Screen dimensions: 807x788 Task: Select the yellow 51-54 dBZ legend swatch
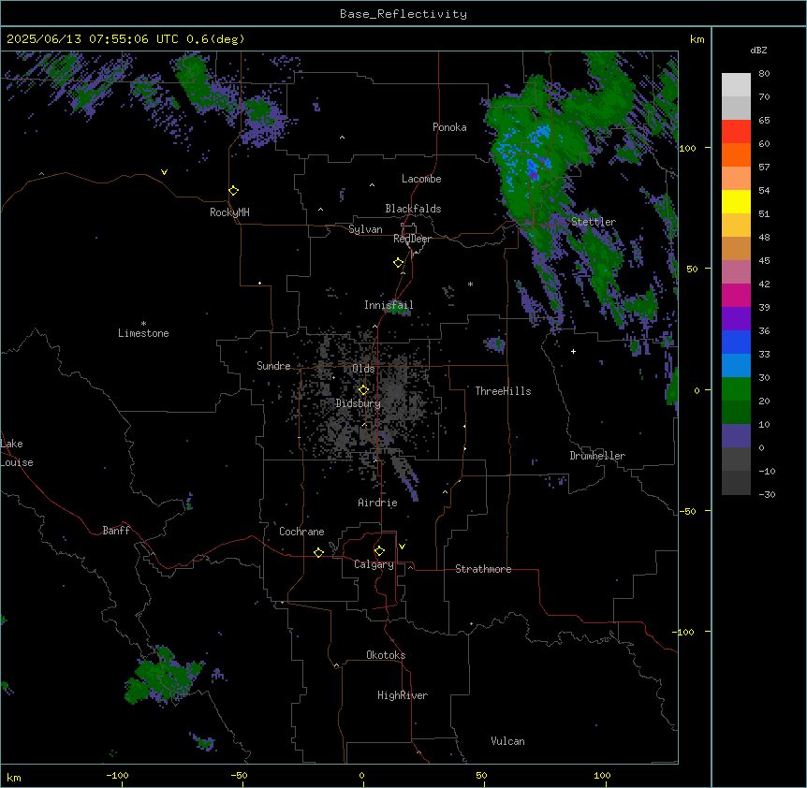tap(736, 201)
